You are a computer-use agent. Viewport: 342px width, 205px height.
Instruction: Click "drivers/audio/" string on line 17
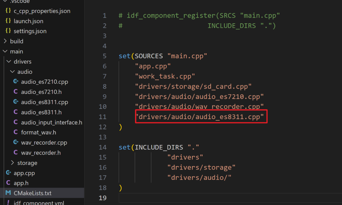tap(199, 178)
